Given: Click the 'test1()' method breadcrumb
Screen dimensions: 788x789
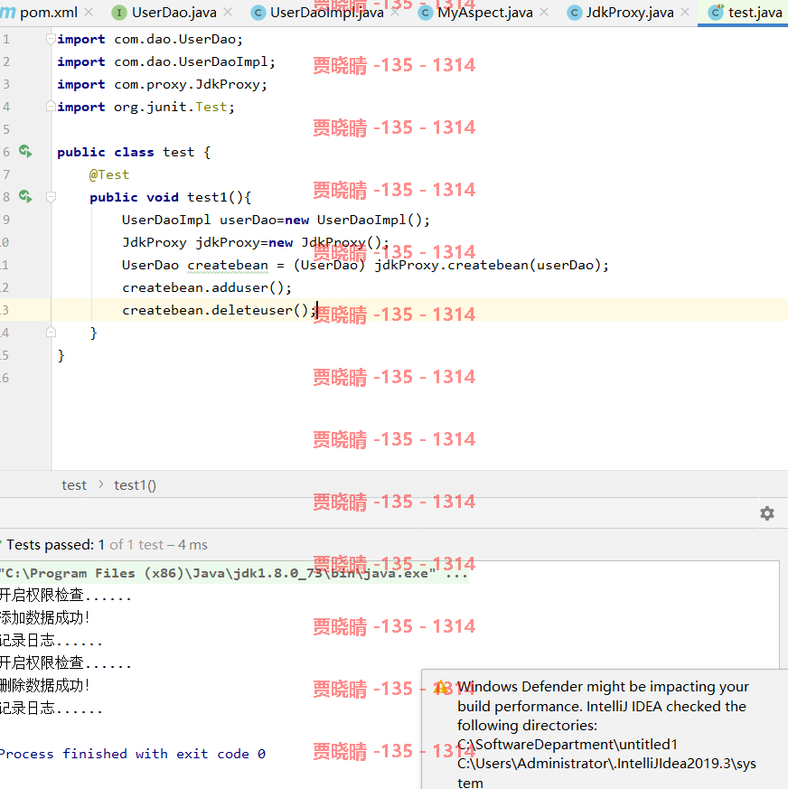Looking at the screenshot, I should coord(135,485).
